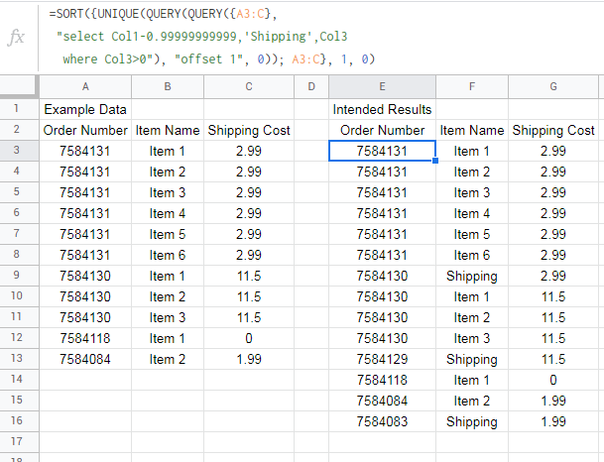
Task: Click cell A12 with 7584118
Action: pyautogui.click(x=85, y=338)
